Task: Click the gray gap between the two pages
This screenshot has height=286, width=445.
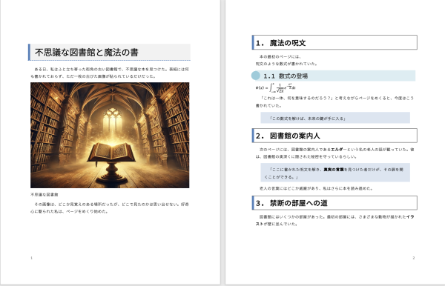Action: (x=222, y=142)
